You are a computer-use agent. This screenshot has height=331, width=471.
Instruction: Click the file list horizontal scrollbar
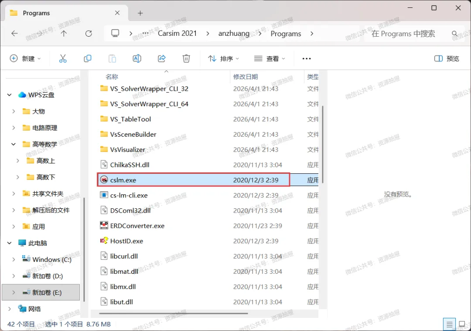click(x=173, y=313)
